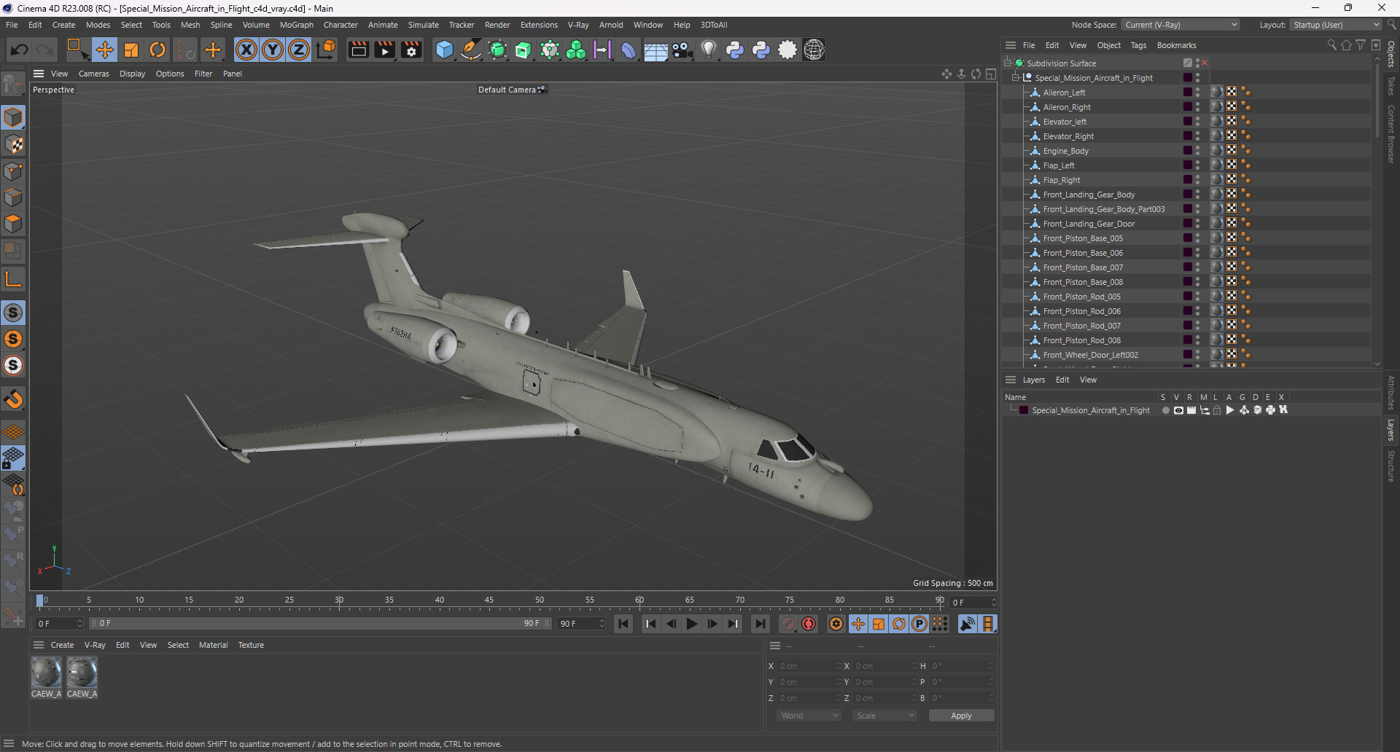Open the Layers side tab
The image size is (1400, 752).
tap(1391, 430)
